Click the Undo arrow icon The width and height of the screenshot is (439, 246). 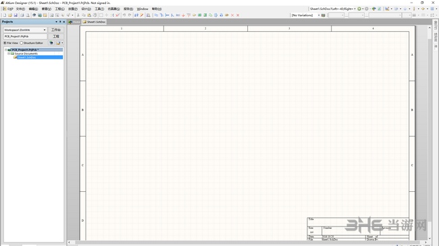(x=124, y=15)
